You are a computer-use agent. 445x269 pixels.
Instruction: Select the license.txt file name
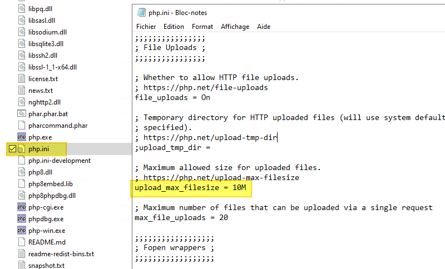(43, 78)
